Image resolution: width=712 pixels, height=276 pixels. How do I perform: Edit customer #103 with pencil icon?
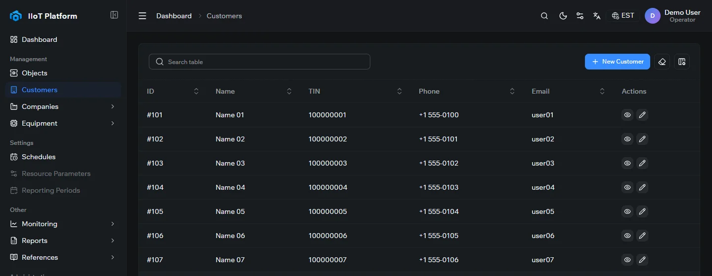pyautogui.click(x=642, y=163)
